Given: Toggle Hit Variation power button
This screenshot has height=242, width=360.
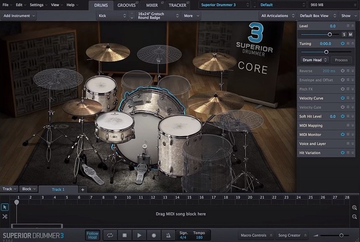Looking at the screenshot, I should [342, 152].
